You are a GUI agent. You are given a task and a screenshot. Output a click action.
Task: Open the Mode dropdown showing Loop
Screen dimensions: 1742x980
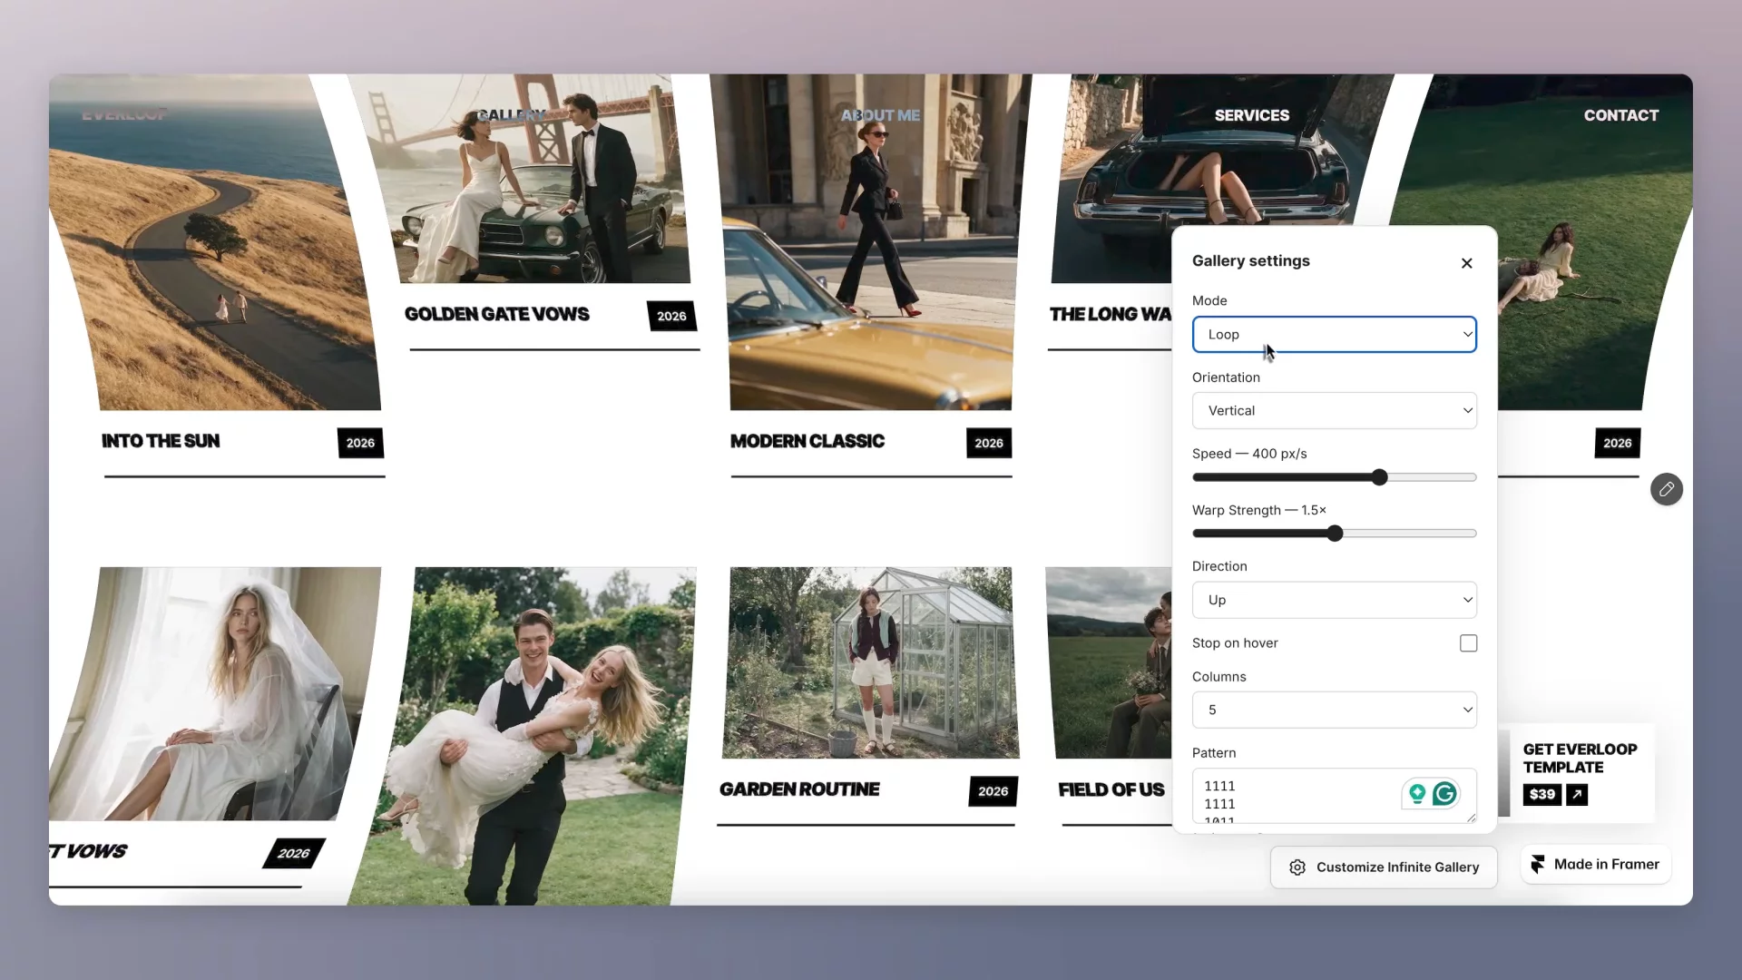(1334, 335)
